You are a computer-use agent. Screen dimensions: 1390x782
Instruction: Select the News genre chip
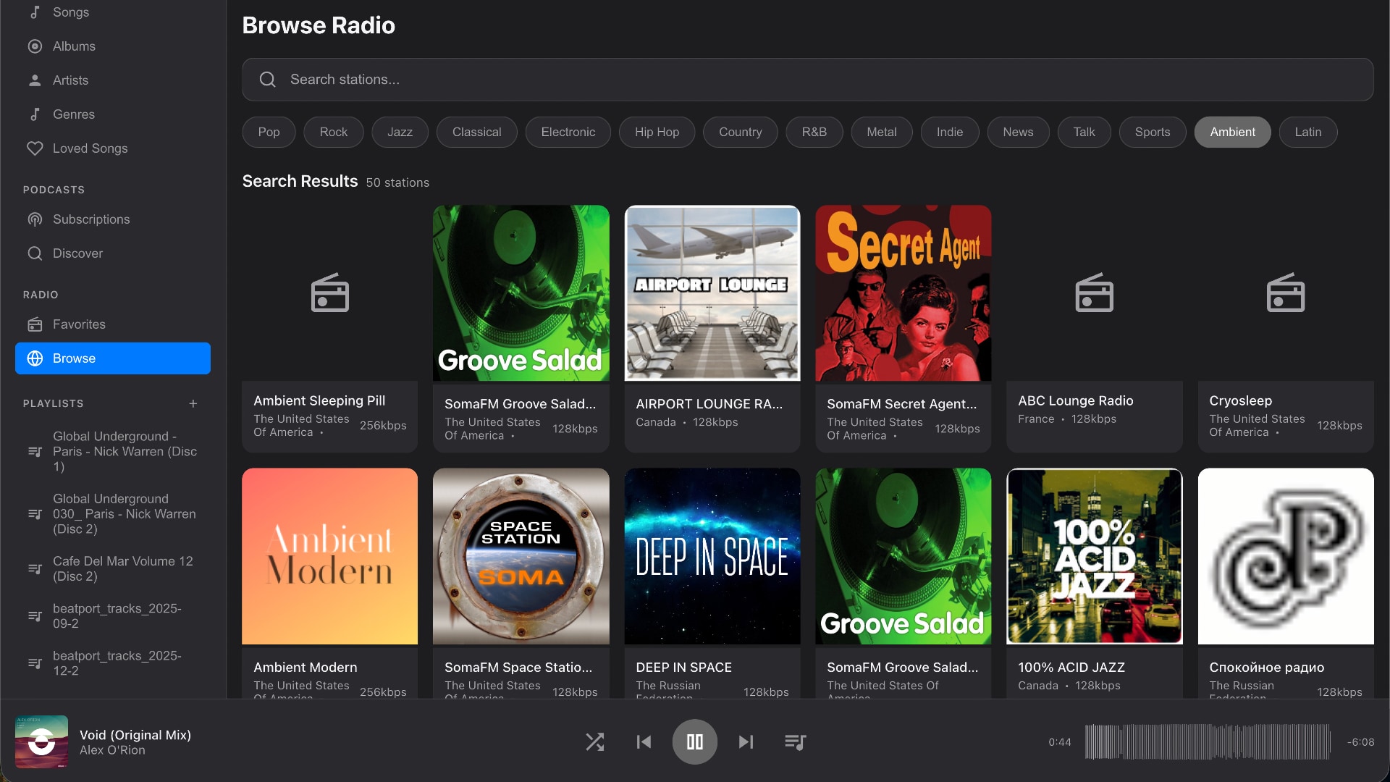click(1018, 132)
